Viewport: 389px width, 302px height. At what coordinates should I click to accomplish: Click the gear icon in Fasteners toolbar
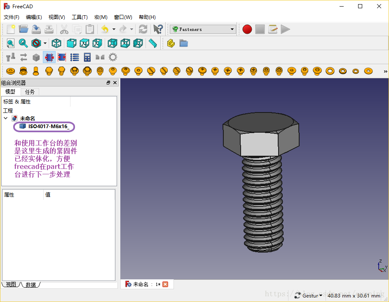tap(113, 57)
